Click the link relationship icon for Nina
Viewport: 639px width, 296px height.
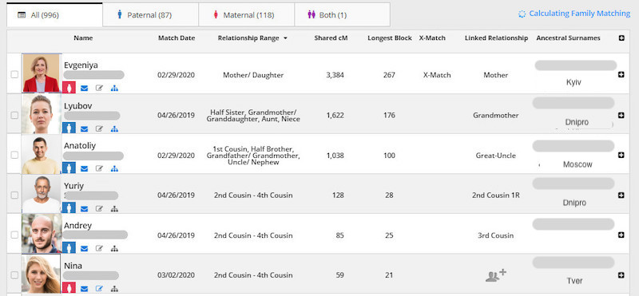(496, 275)
